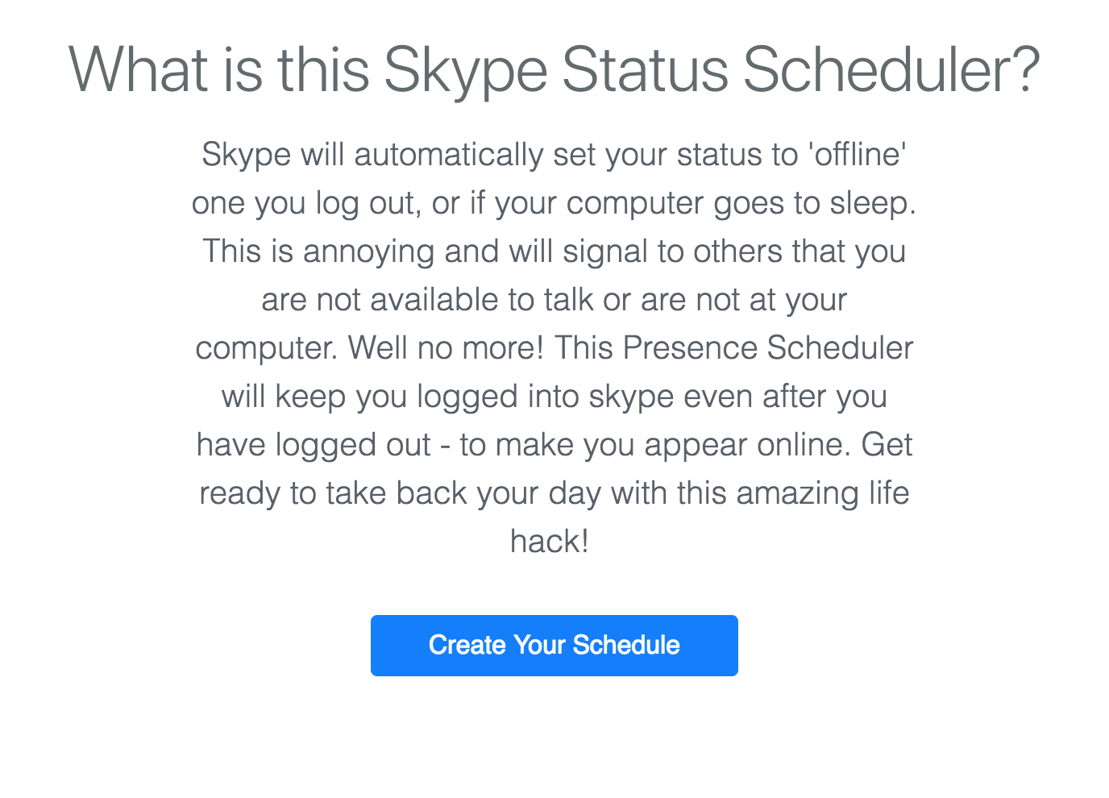Click the label text 'Create Your Schedule'
The image size is (1109, 798).
[554, 645]
